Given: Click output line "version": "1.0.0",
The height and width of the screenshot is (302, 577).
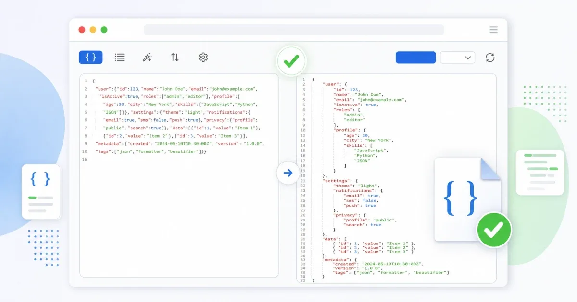Looking at the screenshot, I should 358,268.
